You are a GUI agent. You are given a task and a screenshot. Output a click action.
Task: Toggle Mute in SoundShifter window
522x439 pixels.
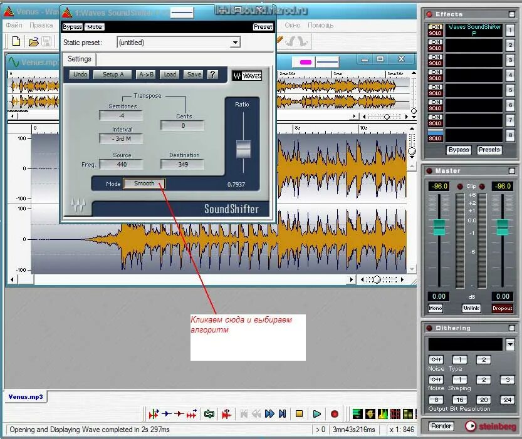click(x=95, y=27)
